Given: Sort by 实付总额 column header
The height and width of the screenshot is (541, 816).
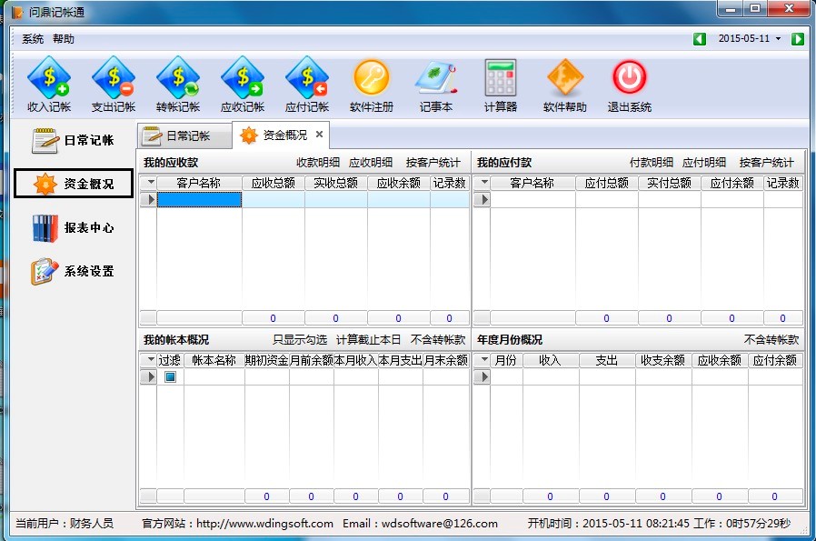Looking at the screenshot, I should [x=669, y=183].
